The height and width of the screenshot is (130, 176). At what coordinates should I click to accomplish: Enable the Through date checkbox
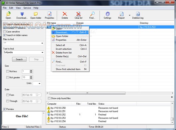[x=8, y=101]
